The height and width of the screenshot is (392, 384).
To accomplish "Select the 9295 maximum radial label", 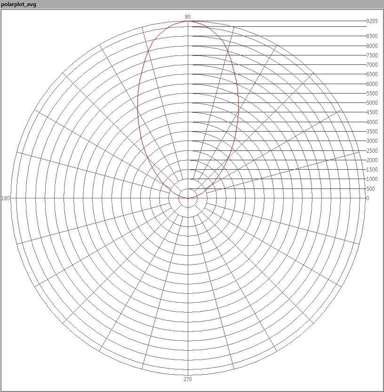I will click(x=372, y=21).
